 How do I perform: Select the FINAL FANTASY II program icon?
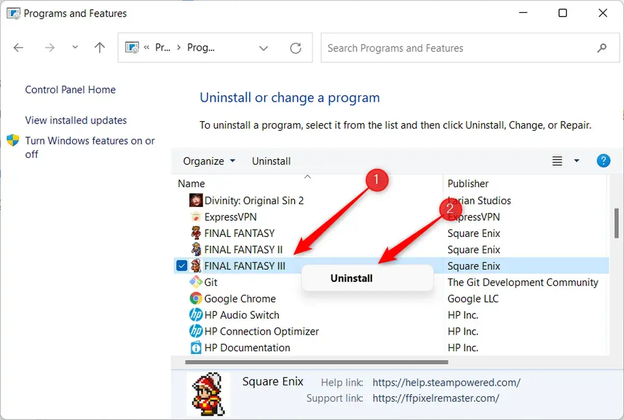coord(196,250)
